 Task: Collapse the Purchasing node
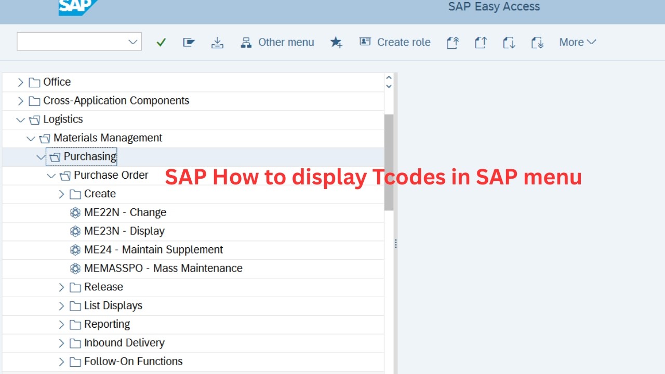[x=41, y=157]
